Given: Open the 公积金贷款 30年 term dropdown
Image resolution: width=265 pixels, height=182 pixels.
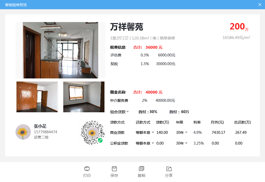Looking at the screenshot, I should [182, 143].
